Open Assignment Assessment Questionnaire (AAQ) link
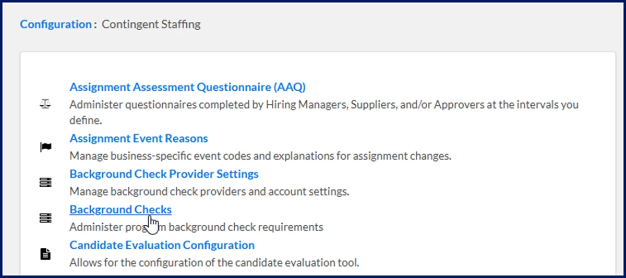The image size is (626, 278). pos(187,87)
